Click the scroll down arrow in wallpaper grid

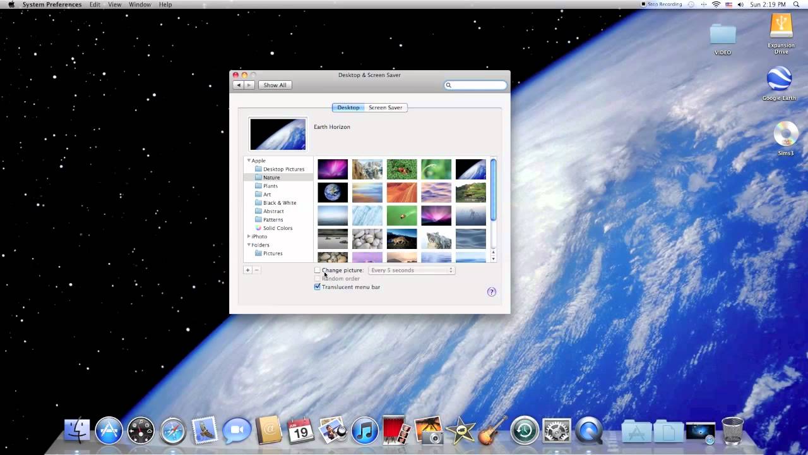[493, 258]
